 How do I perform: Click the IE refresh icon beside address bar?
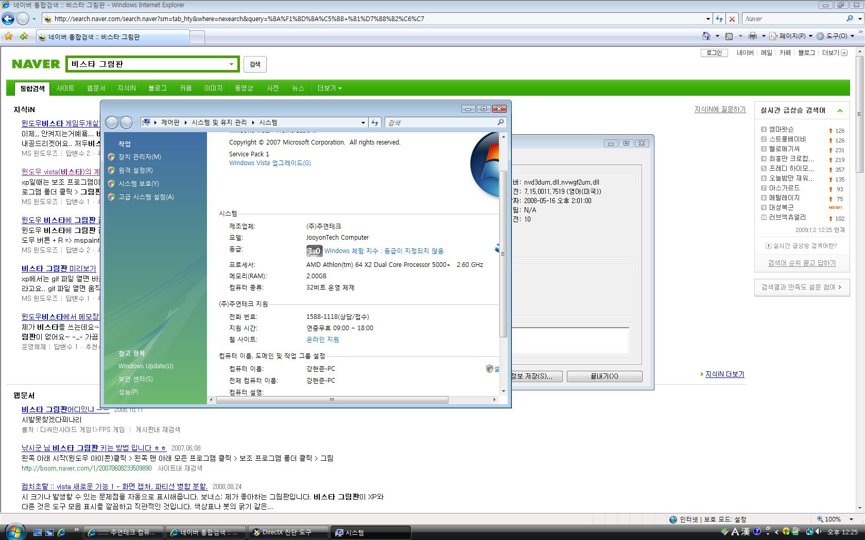coord(719,19)
